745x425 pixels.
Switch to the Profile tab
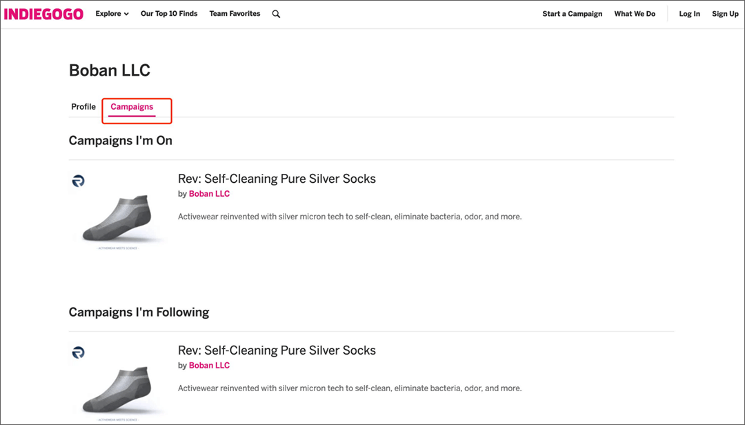[x=83, y=106]
